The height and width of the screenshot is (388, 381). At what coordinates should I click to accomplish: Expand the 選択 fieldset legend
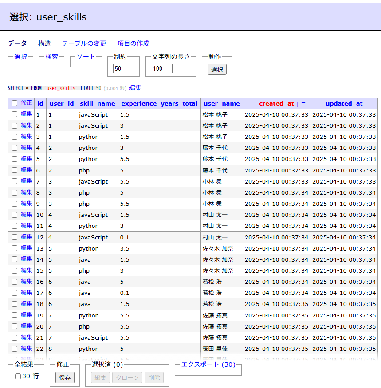coord(20,57)
